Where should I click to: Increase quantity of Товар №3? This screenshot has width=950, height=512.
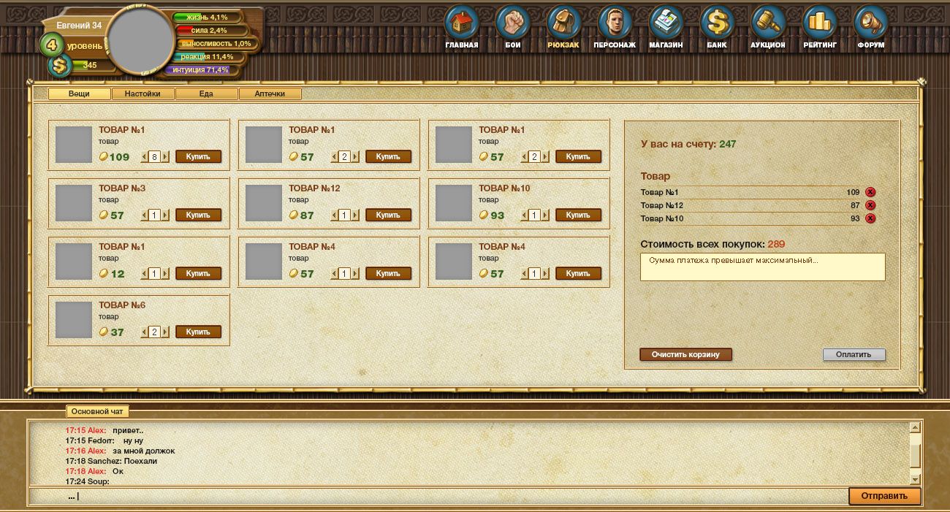166,215
